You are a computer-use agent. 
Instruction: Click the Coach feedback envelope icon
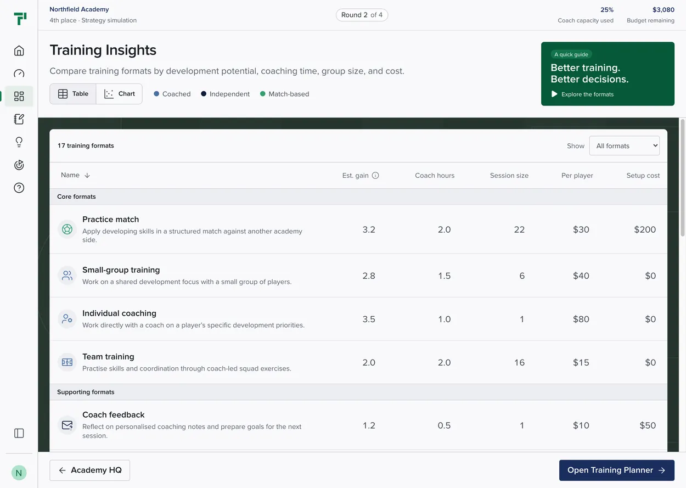coord(67,425)
